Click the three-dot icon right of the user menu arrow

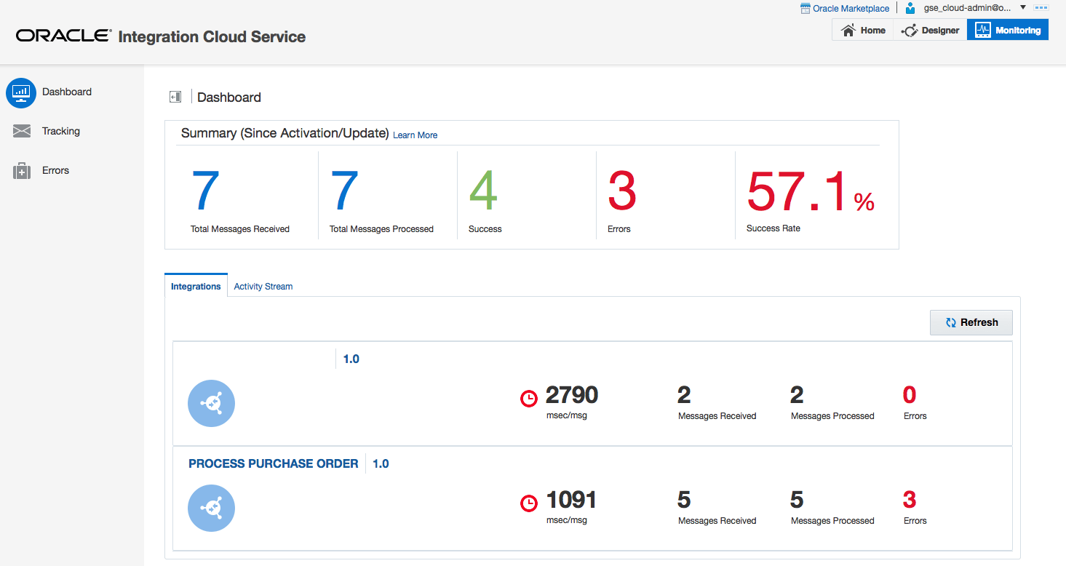[1041, 7]
